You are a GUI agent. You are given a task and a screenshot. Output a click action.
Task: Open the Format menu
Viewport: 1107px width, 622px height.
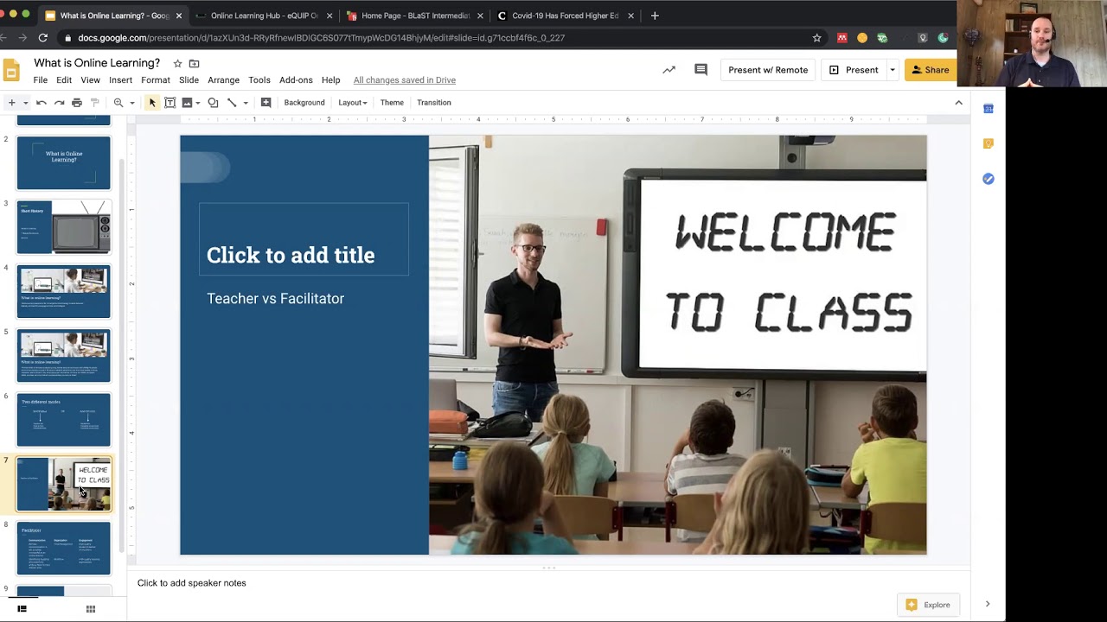click(156, 80)
